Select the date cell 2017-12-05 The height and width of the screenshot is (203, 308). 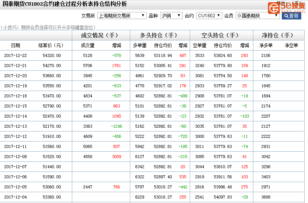tap(15, 187)
